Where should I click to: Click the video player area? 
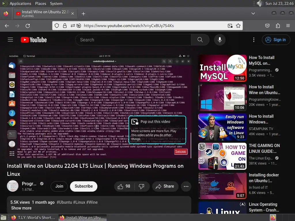pyautogui.click(x=99, y=106)
